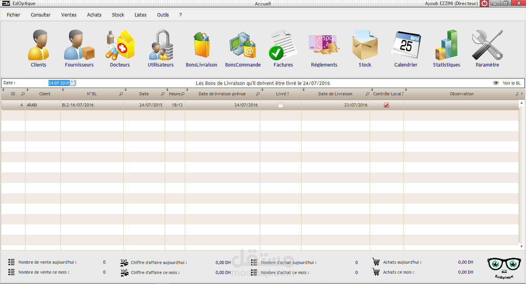Click the search magnifier in the N°BL column header
Viewport: 526px width, 284px height.
click(121, 94)
